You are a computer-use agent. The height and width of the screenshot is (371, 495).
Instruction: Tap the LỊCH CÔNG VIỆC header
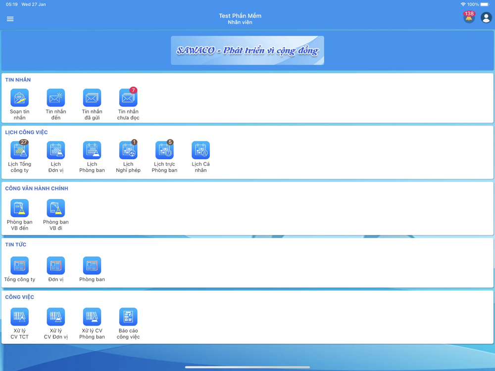27,132
